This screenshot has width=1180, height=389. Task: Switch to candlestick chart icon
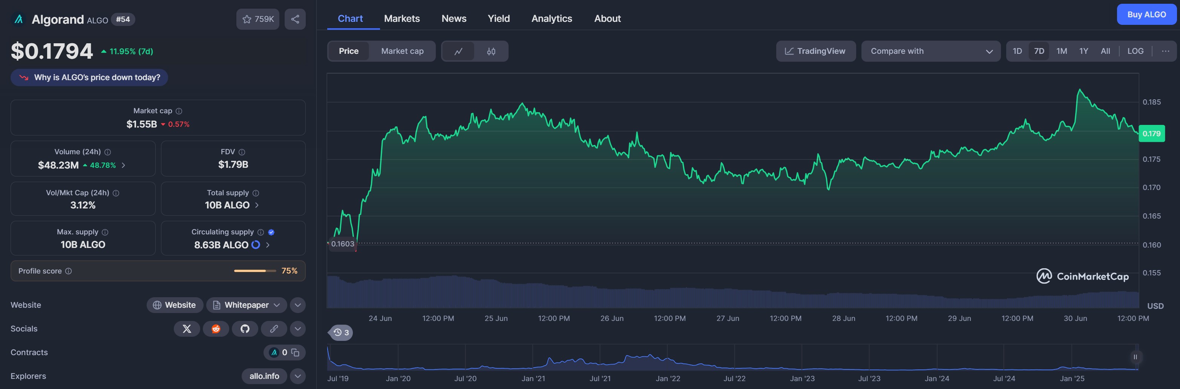491,51
